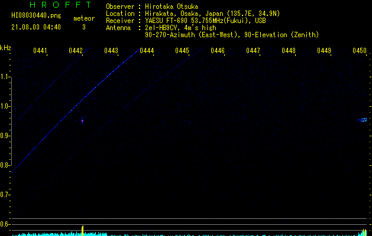The height and width of the screenshot is (236, 372).
Task: Click the 0.6 kHz frequency label
Action: click(5, 224)
